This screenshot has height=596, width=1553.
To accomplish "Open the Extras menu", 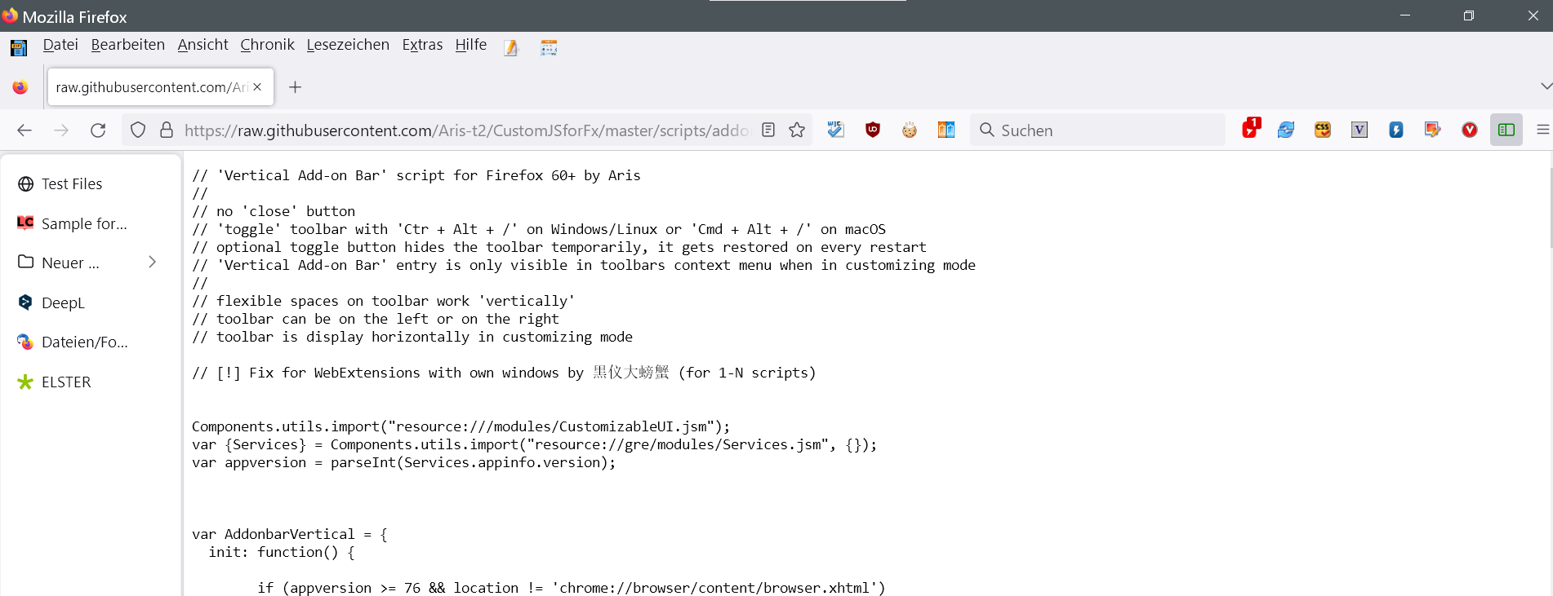I will [422, 45].
